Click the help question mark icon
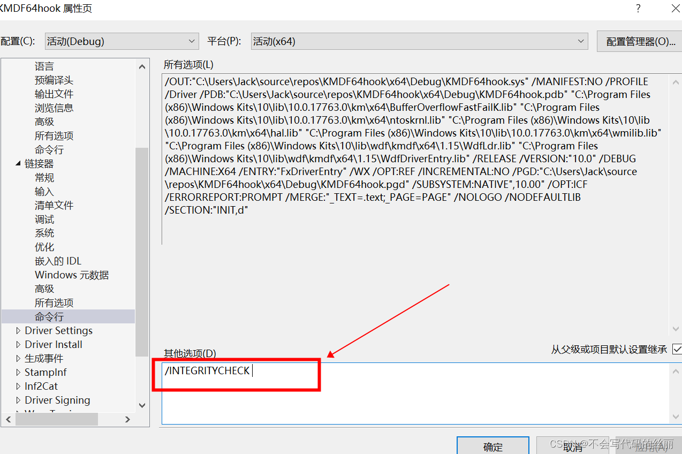The width and height of the screenshot is (682, 454). click(x=638, y=9)
